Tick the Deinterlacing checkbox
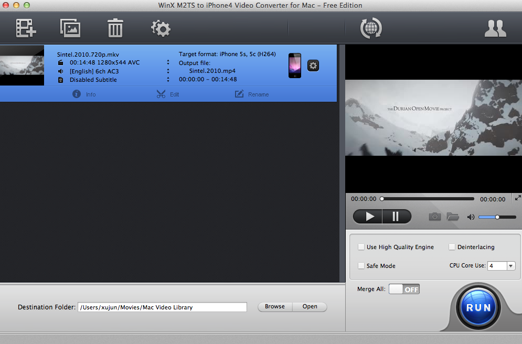The height and width of the screenshot is (344, 522). tap(452, 247)
